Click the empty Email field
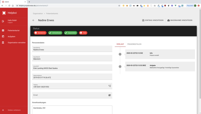 pos(72,95)
